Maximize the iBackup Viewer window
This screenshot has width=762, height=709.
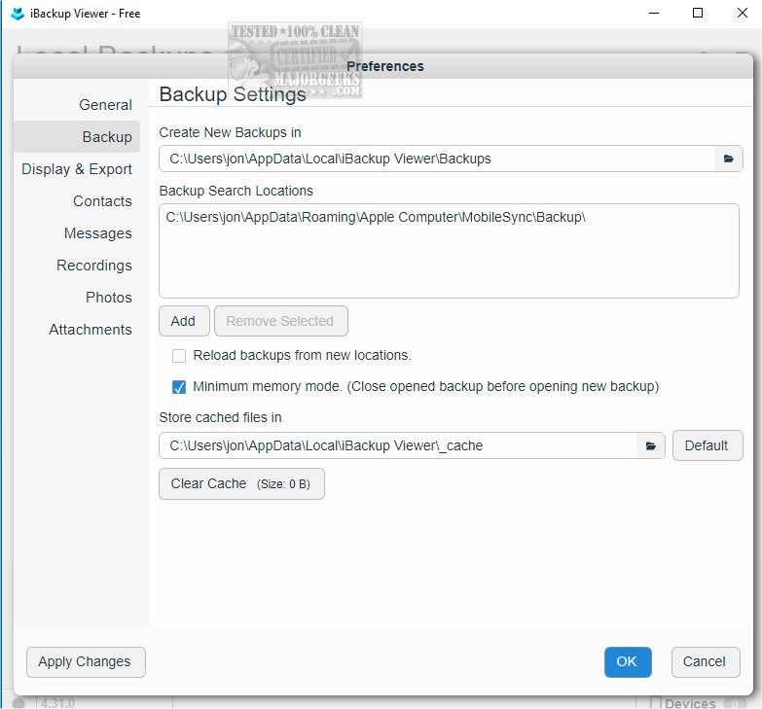[x=698, y=13]
